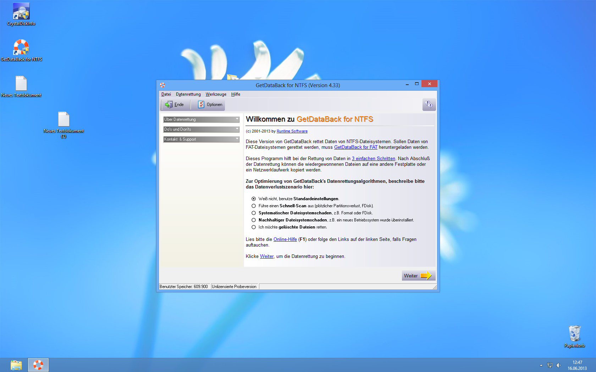Open the GetDataBack for FAT link
Screen dimensions: 596x372
point(356,147)
